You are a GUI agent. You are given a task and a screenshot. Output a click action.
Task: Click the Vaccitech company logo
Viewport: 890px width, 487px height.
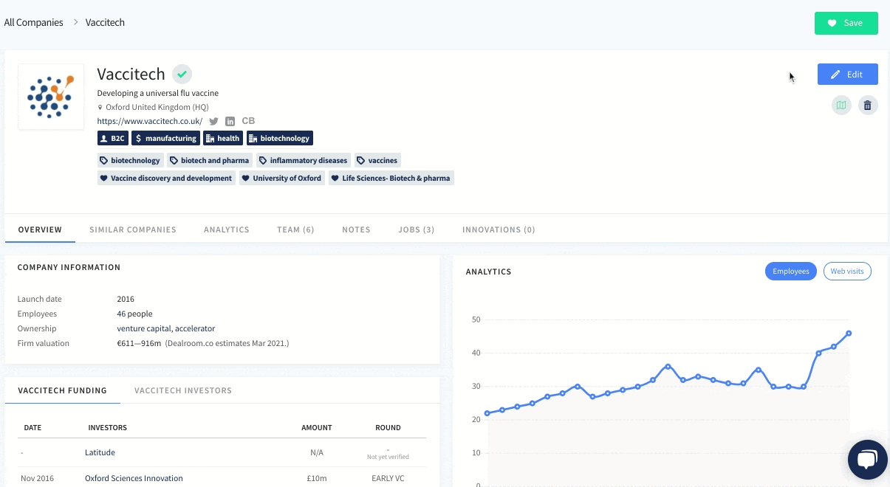51,97
